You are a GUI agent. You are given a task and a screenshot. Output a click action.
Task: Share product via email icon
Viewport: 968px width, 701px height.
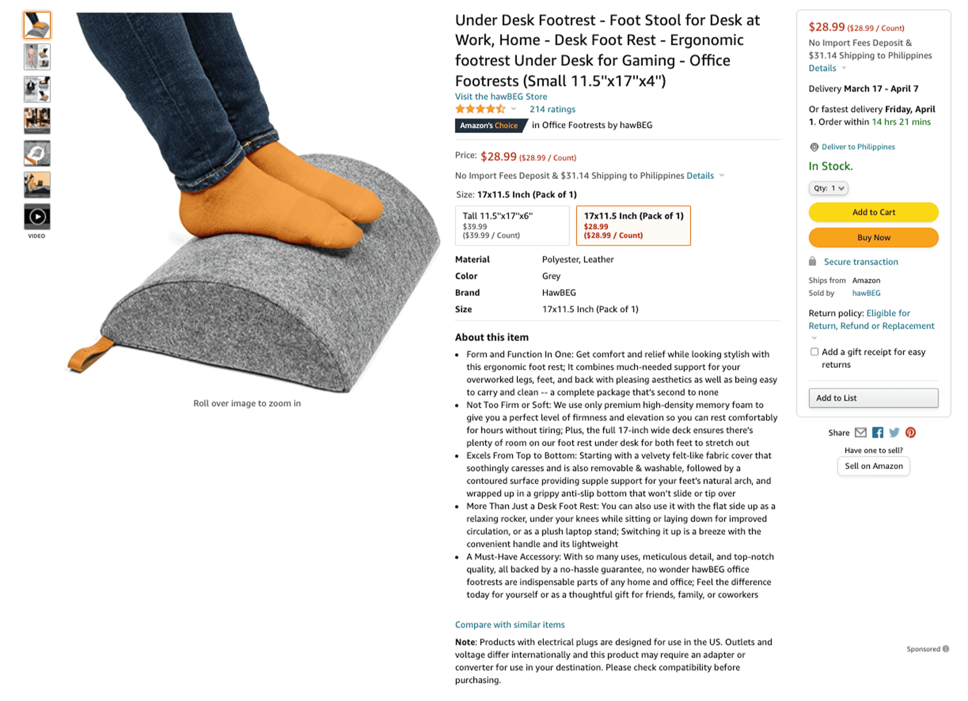[x=860, y=432]
